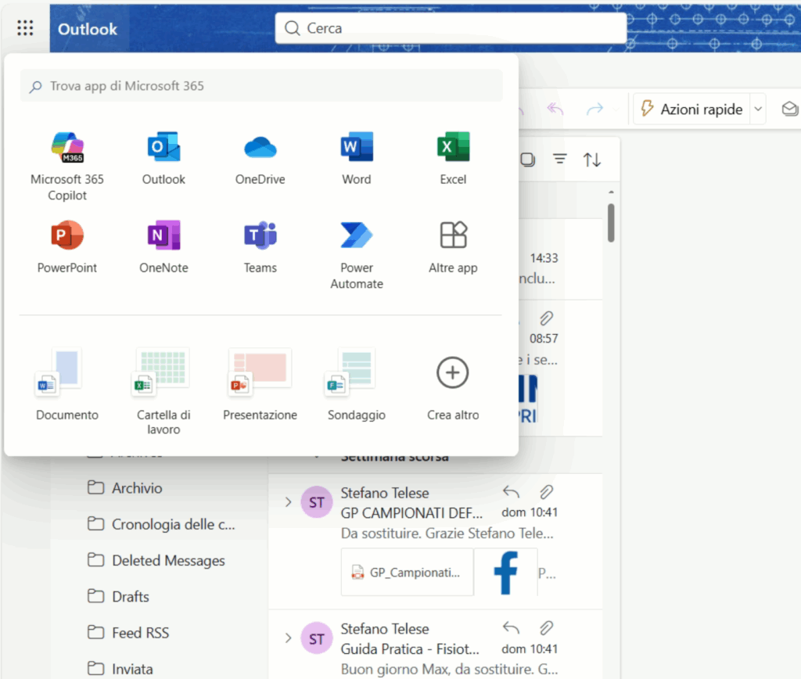801x679 pixels.
Task: Click the paperclip on the 08:57 message
Action: point(546,319)
